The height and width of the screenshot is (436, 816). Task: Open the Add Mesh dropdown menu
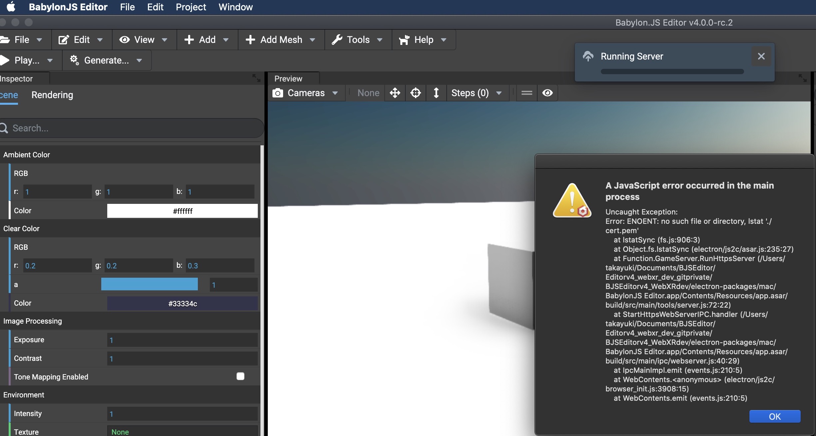[280, 40]
